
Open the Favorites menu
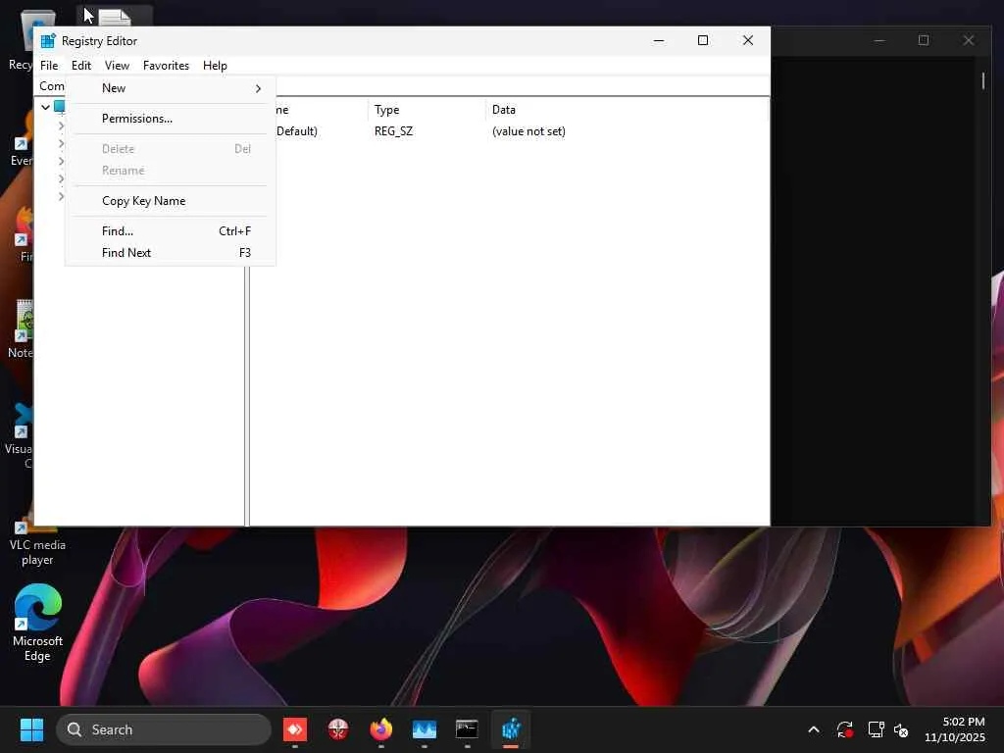point(166,66)
